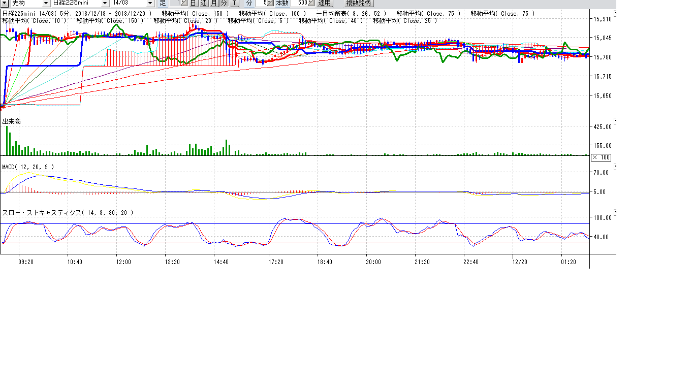Image resolution: width=694 pixels, height=390 pixels.
Task: Open the 出来高 volume panel menu arrow
Action: click(616, 121)
